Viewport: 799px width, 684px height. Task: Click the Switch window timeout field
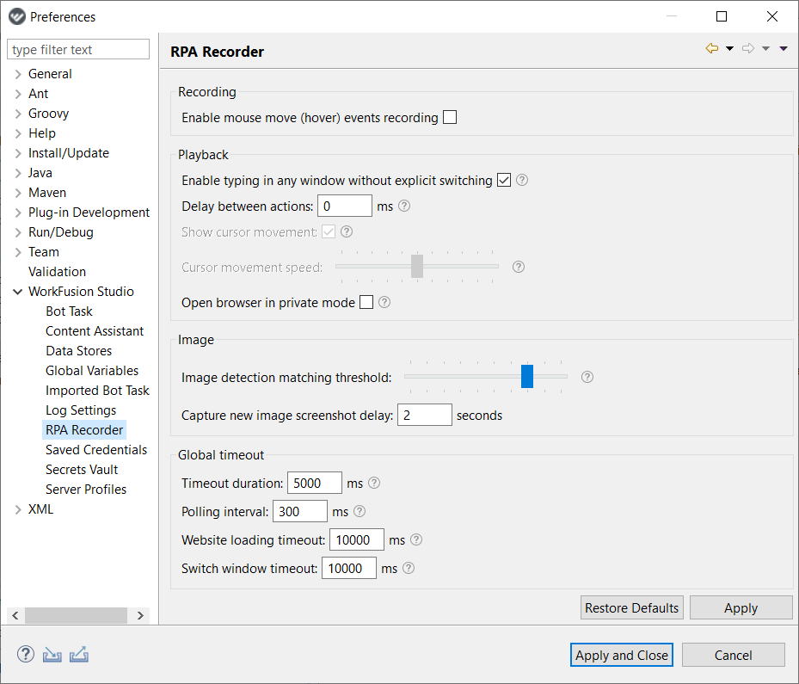coord(349,568)
